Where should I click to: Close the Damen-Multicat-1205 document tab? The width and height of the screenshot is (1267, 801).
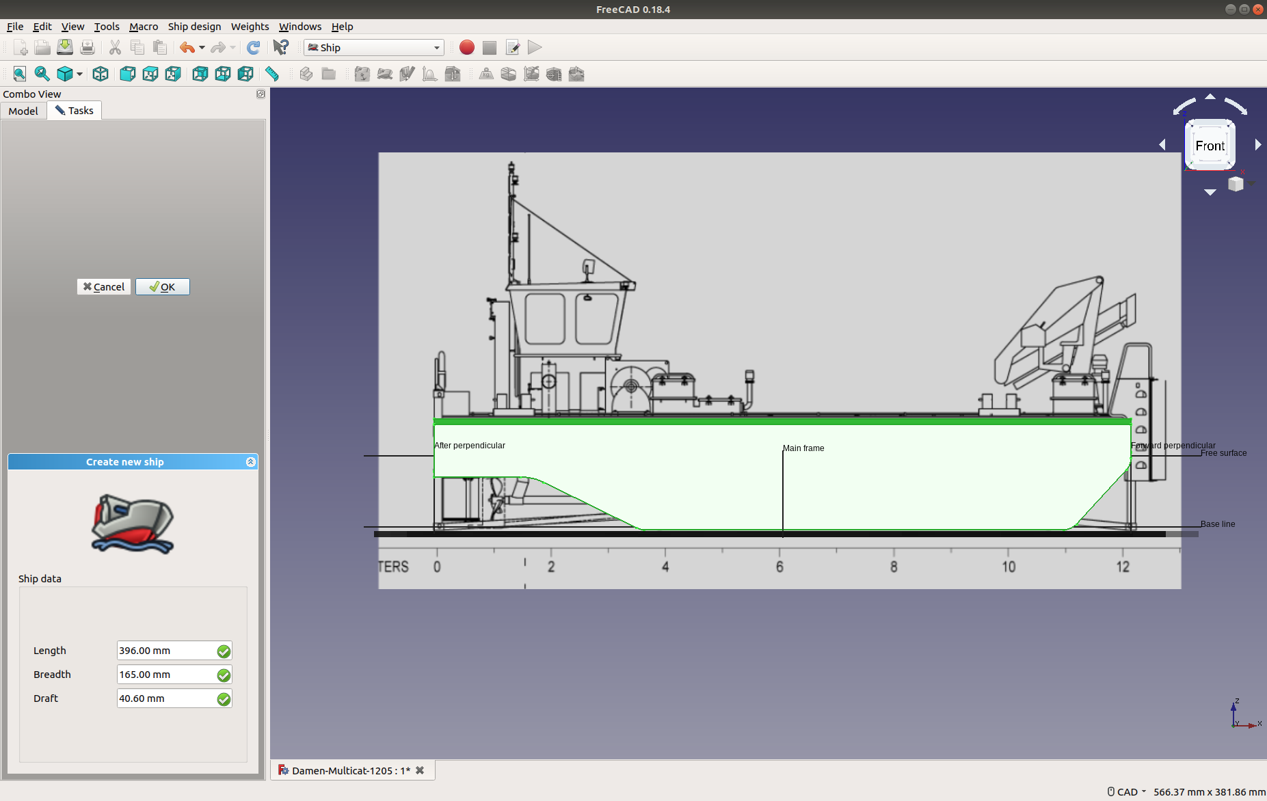[420, 770]
